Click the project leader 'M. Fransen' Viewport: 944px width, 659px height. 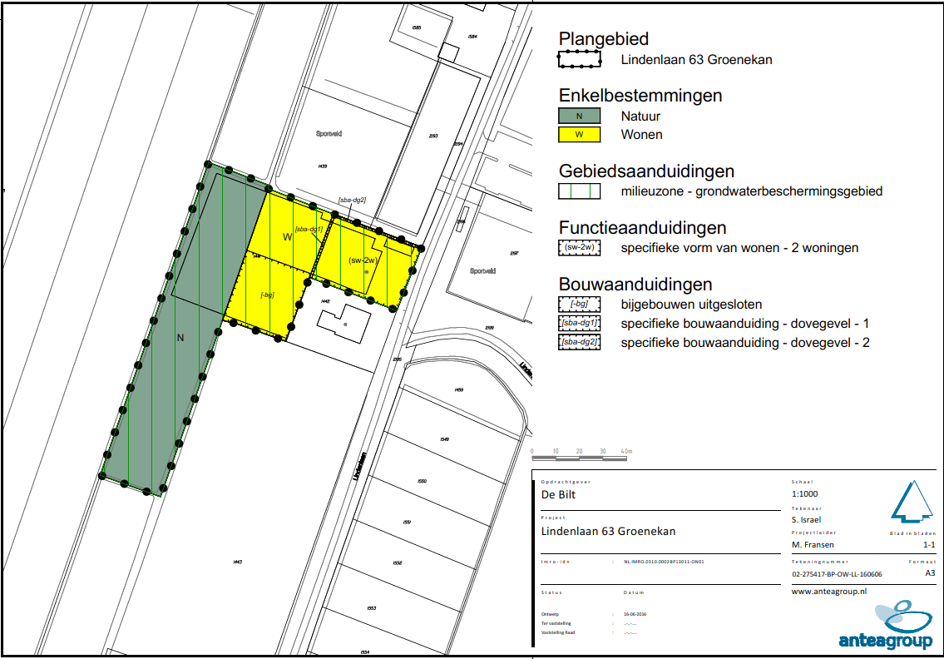[x=813, y=544]
